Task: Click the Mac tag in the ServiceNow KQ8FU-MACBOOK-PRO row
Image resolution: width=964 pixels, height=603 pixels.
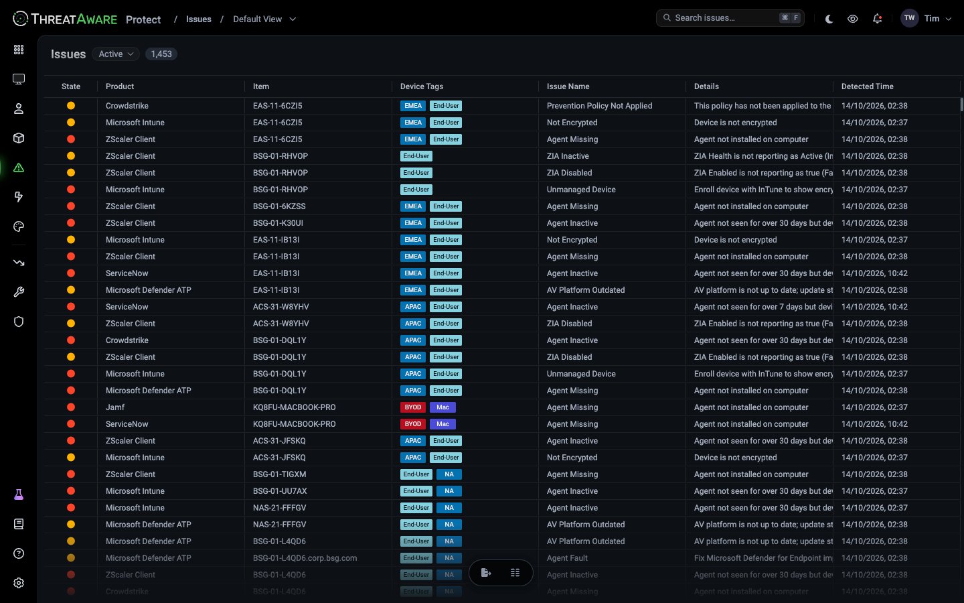Action: 443,424
